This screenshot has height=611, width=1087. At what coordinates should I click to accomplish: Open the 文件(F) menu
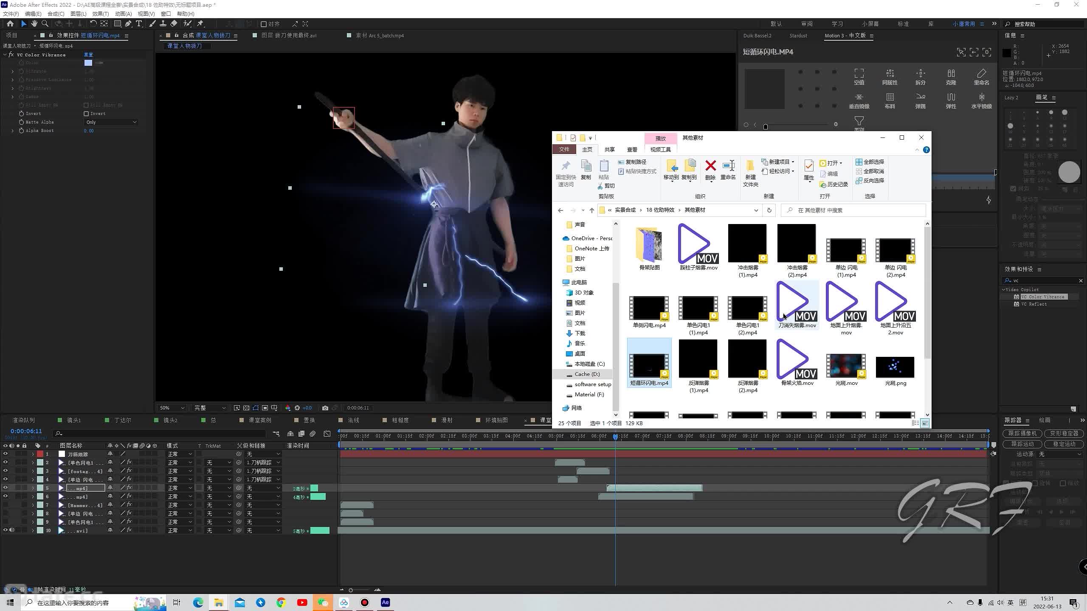(x=11, y=14)
